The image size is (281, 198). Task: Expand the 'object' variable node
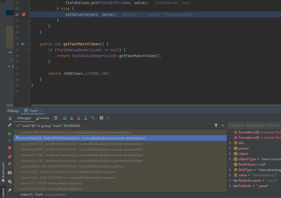click(230, 153)
